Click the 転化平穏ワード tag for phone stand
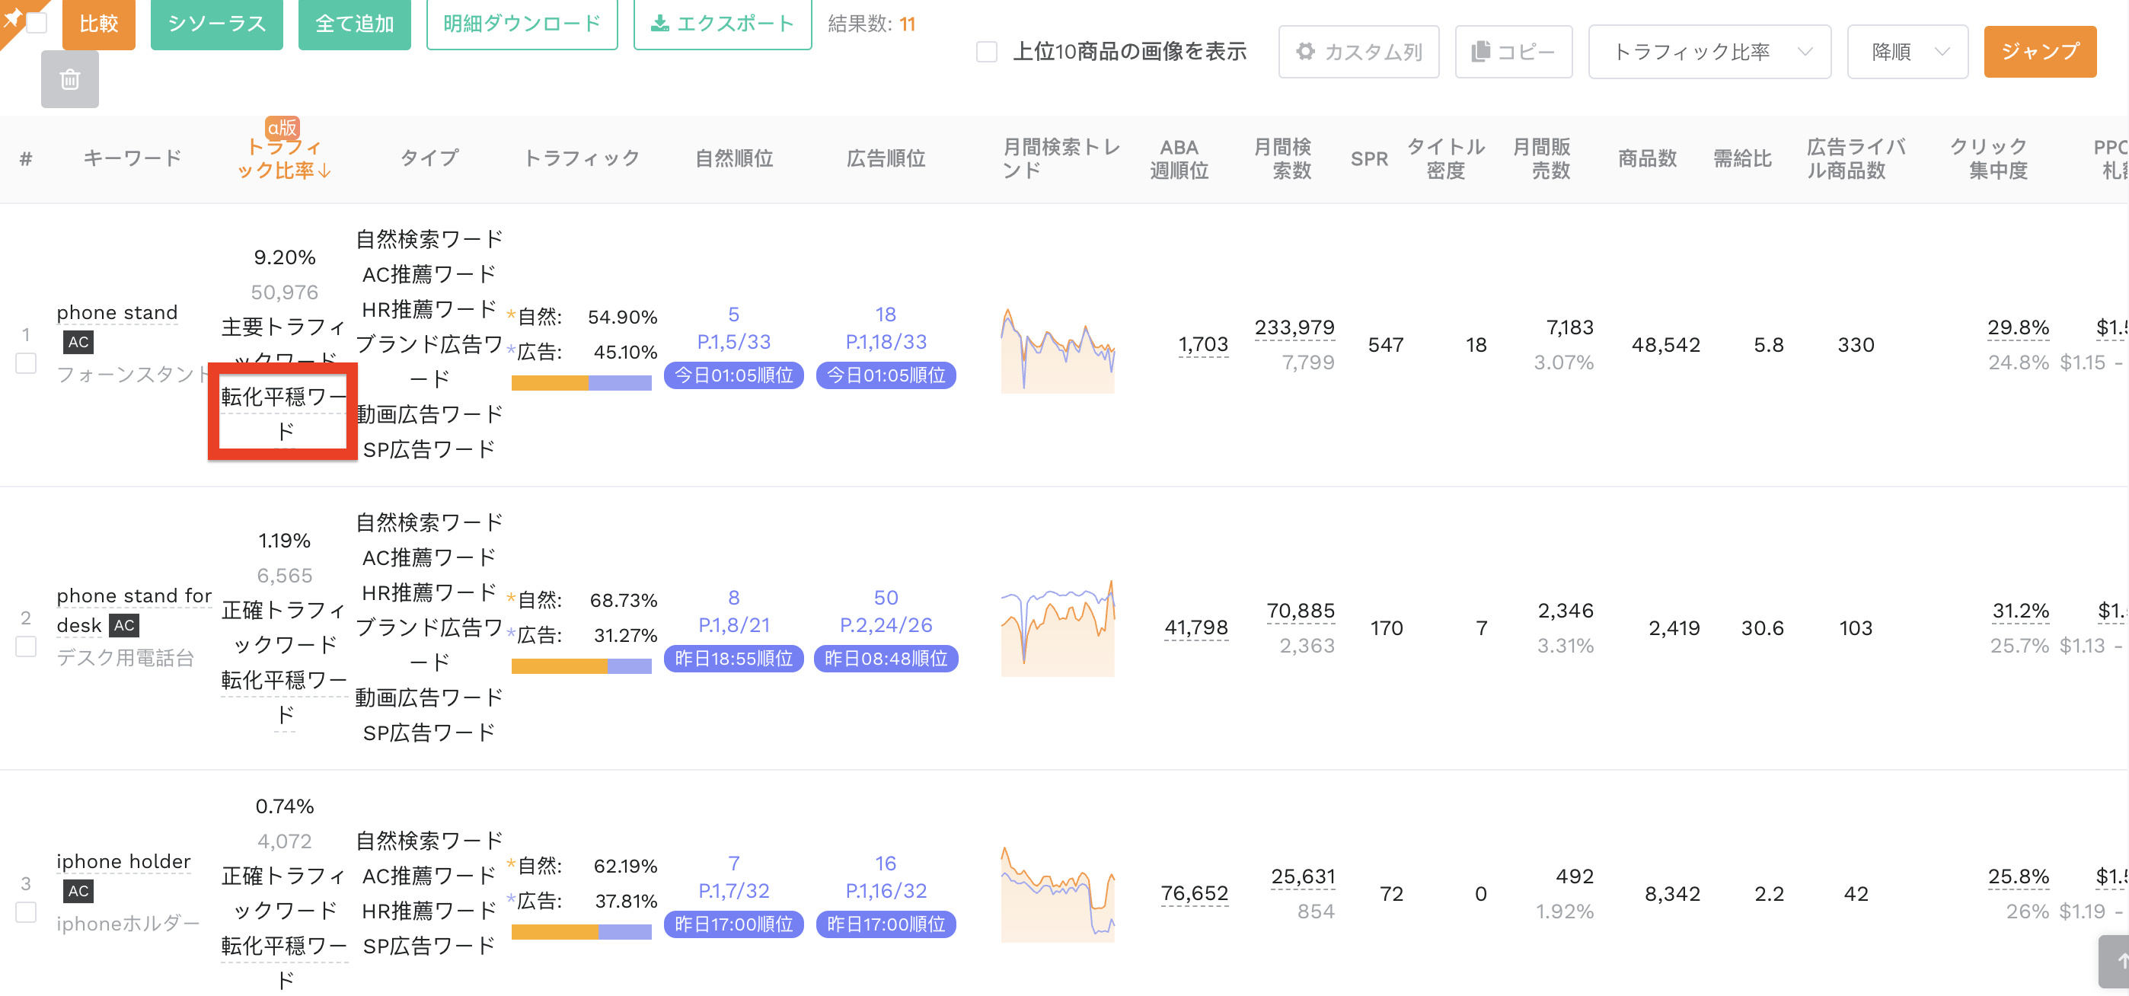 (284, 414)
